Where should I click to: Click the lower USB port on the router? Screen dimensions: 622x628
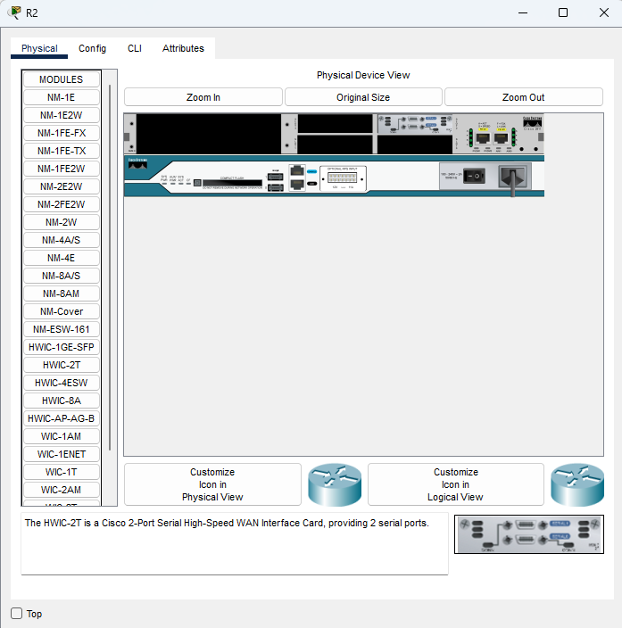276,187
